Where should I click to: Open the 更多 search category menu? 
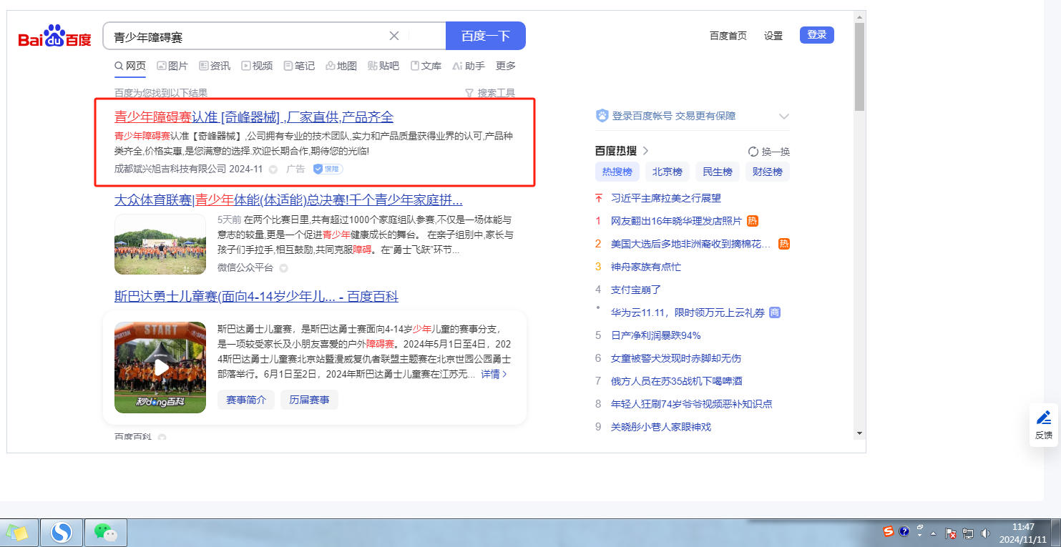[506, 66]
